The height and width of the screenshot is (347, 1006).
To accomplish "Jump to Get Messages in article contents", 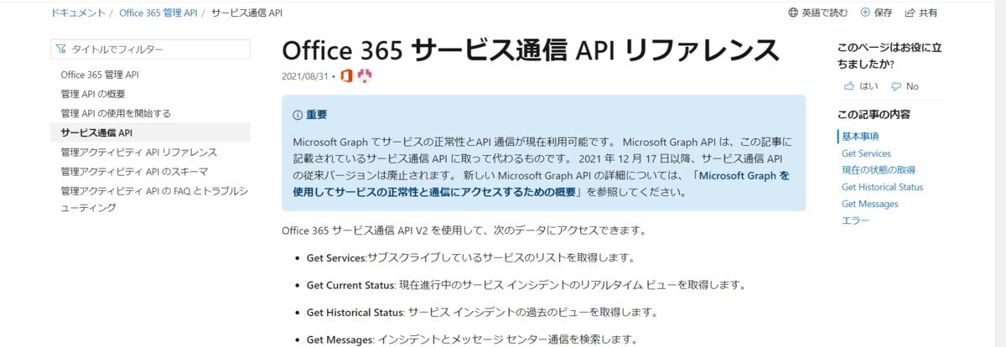I will coord(870,204).
